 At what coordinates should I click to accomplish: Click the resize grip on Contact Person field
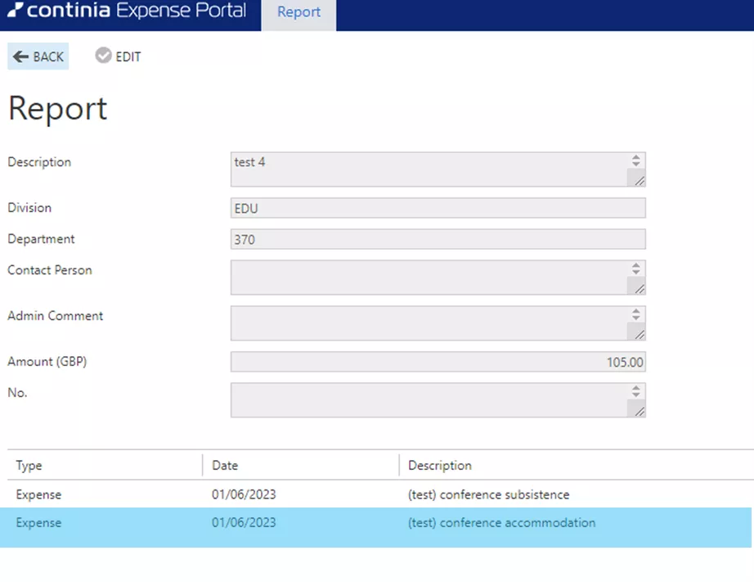coord(640,291)
